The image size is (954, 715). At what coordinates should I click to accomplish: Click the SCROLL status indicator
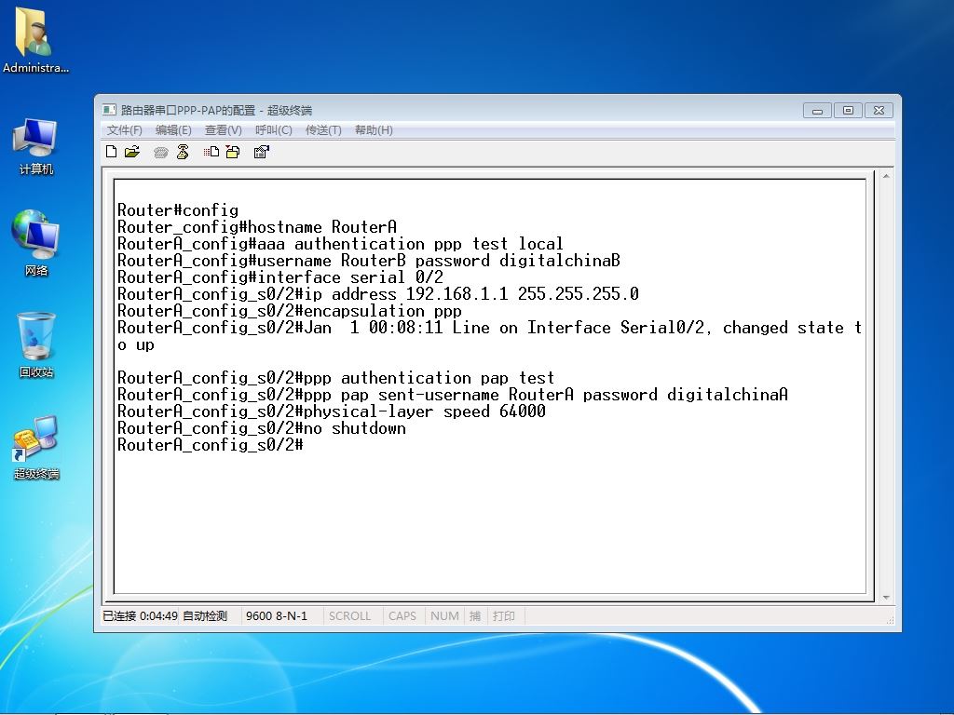click(350, 616)
